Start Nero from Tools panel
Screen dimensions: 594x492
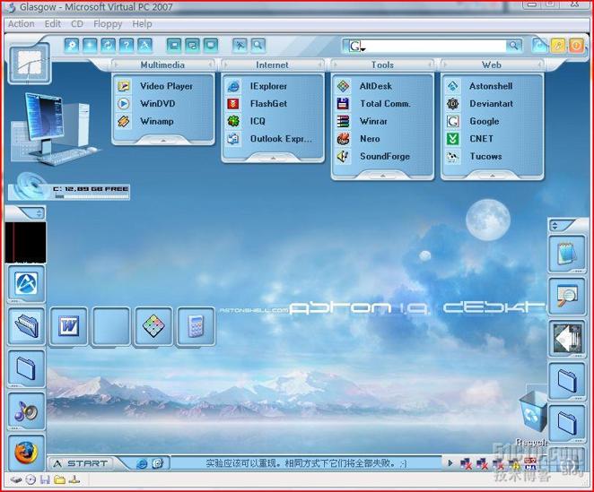382,139
